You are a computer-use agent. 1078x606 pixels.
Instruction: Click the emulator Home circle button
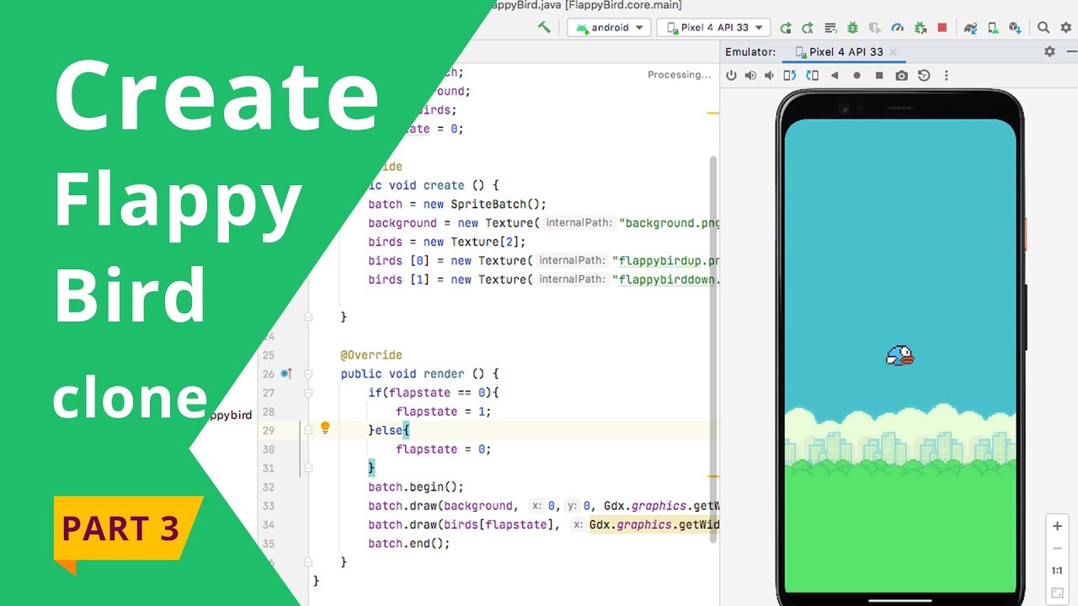pyautogui.click(x=857, y=75)
